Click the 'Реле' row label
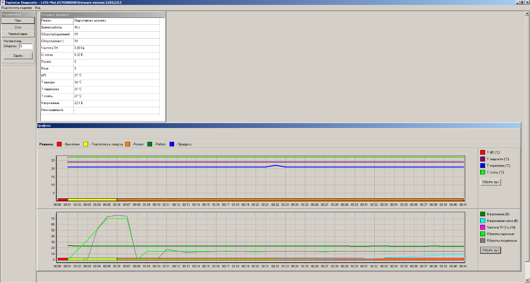The height and width of the screenshot is (283, 530). (57, 69)
